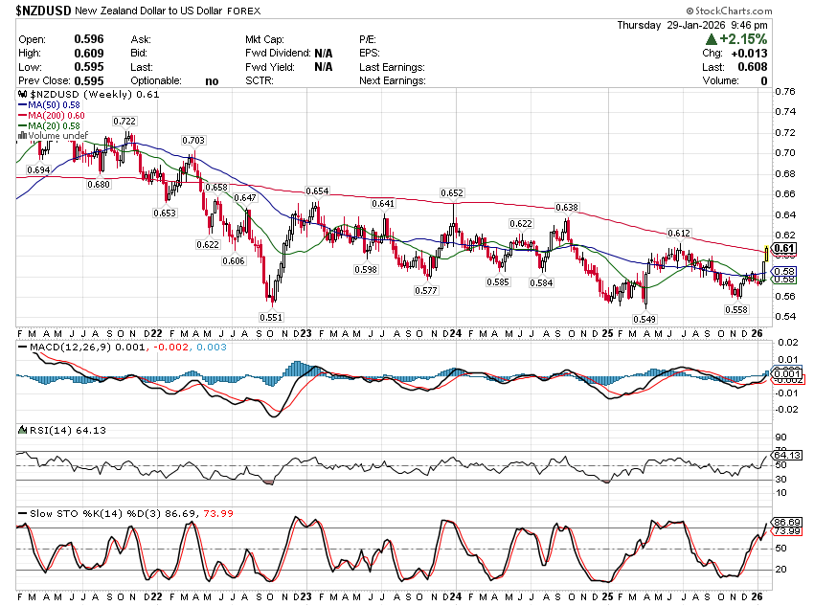Click the RSI(14) indicator label
This screenshot has height=606, width=814.
pos(38,431)
